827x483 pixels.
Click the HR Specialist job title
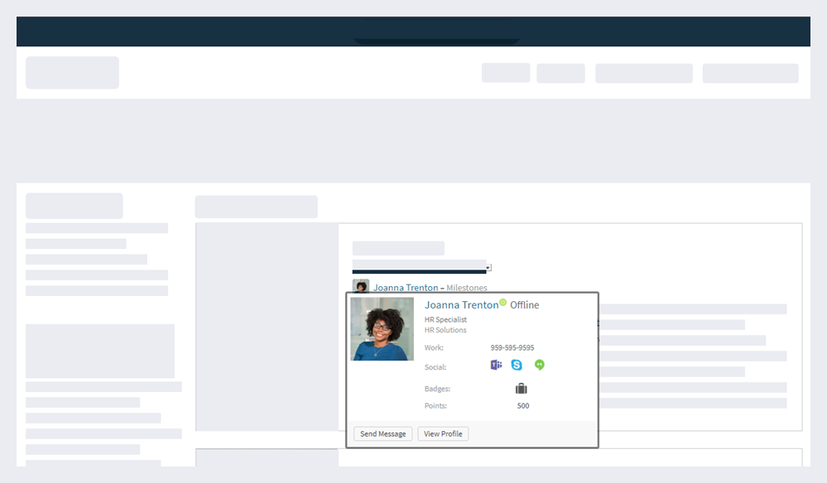pos(445,320)
